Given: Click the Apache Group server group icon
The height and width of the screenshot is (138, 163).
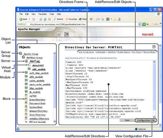Looking at the screenshot, I should coord(21,53).
